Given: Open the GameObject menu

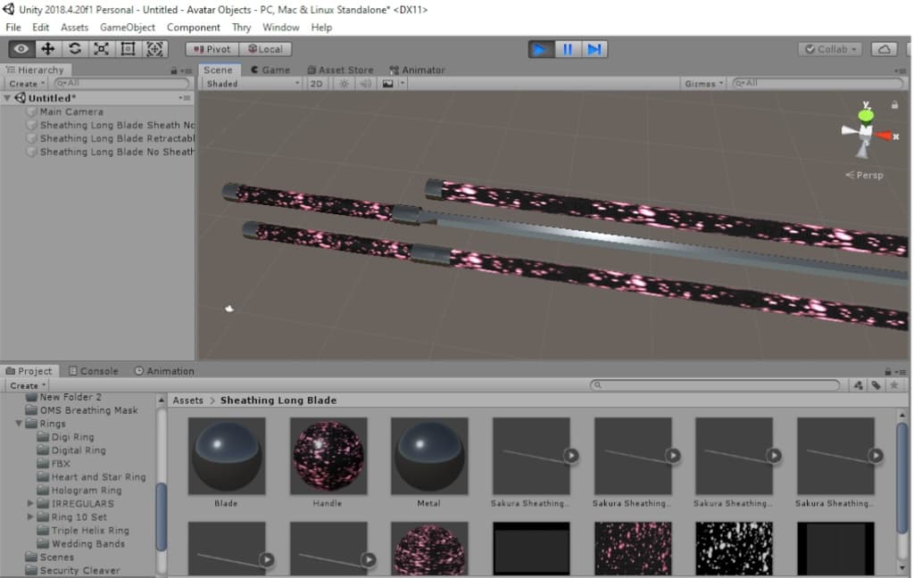Looking at the screenshot, I should [x=127, y=28].
